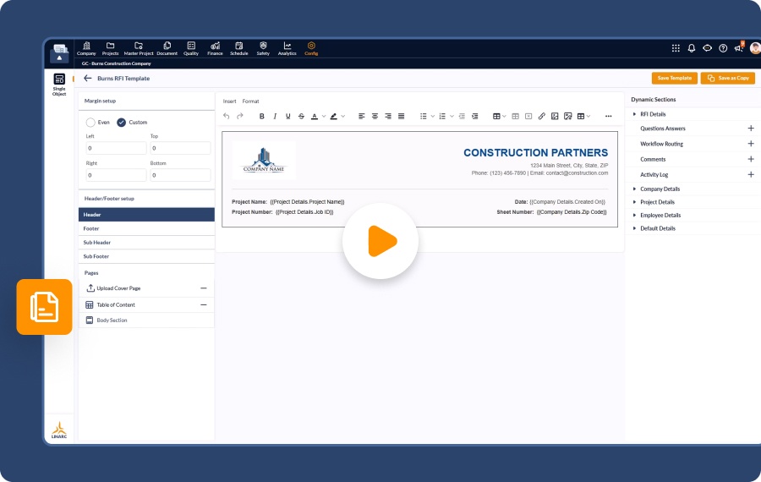Open the Insert menu
Viewport: 761px width, 482px height.
229,101
